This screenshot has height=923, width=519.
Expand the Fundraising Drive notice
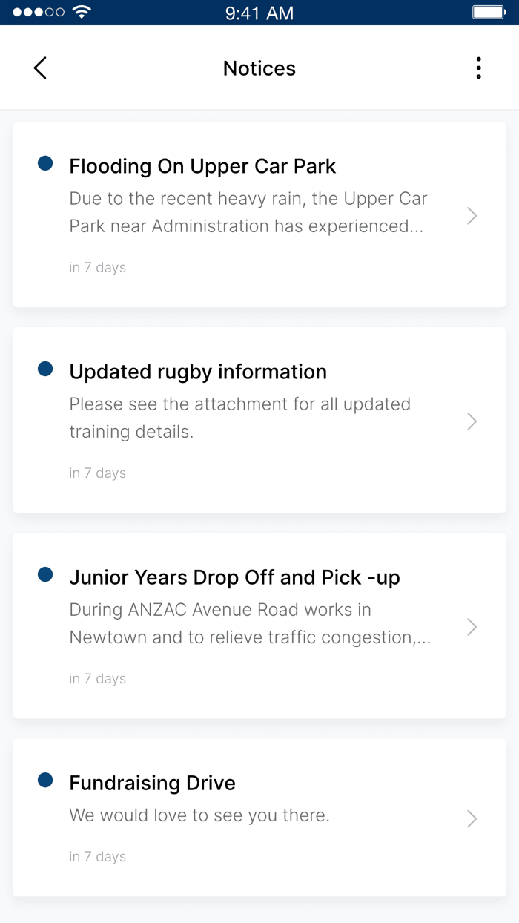[472, 818]
